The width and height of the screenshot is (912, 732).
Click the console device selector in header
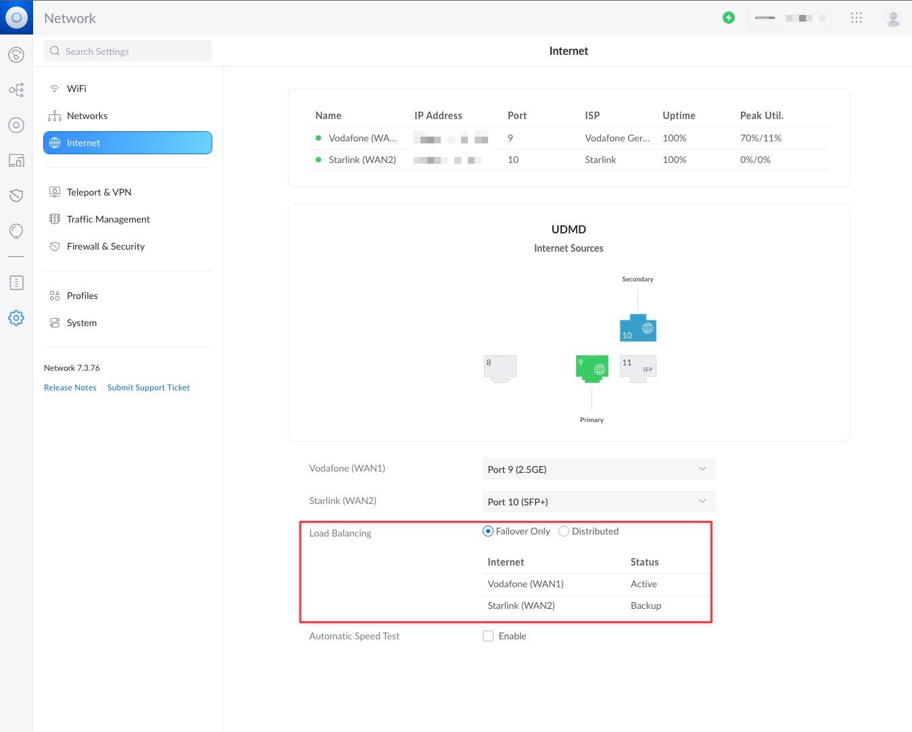[789, 18]
